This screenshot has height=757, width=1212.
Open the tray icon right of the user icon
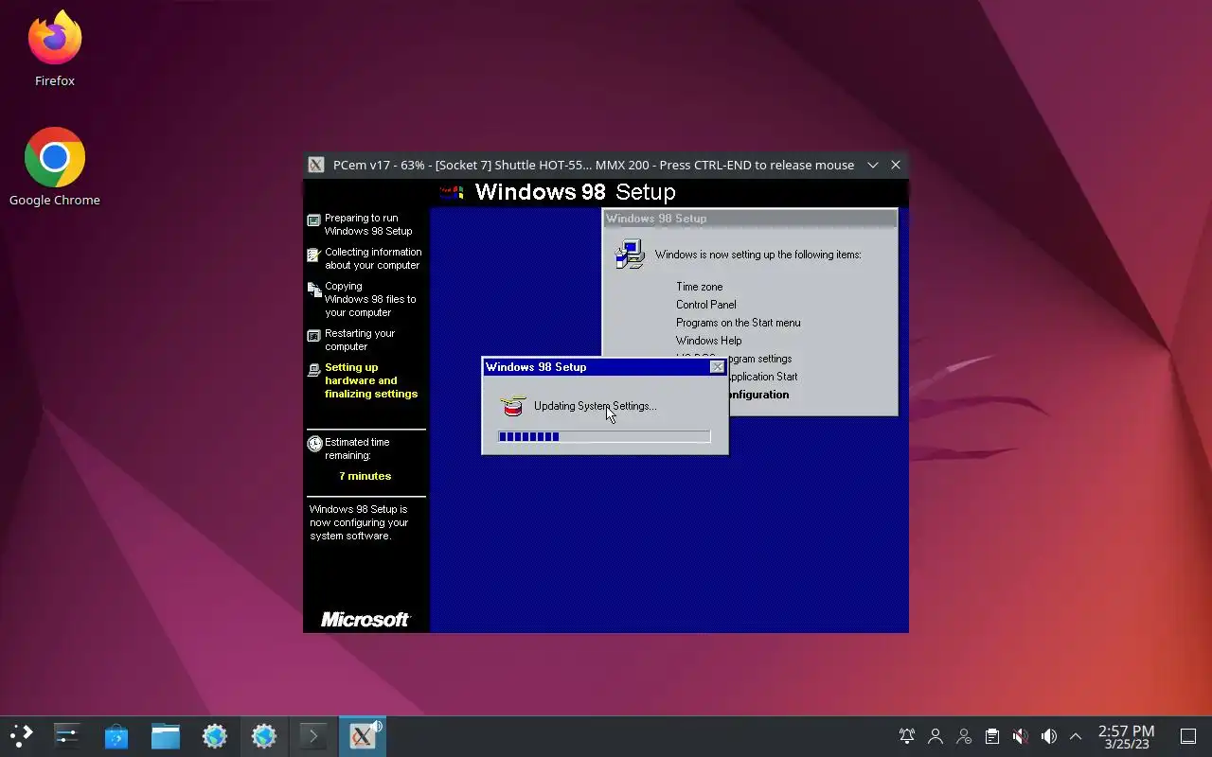coord(964,736)
